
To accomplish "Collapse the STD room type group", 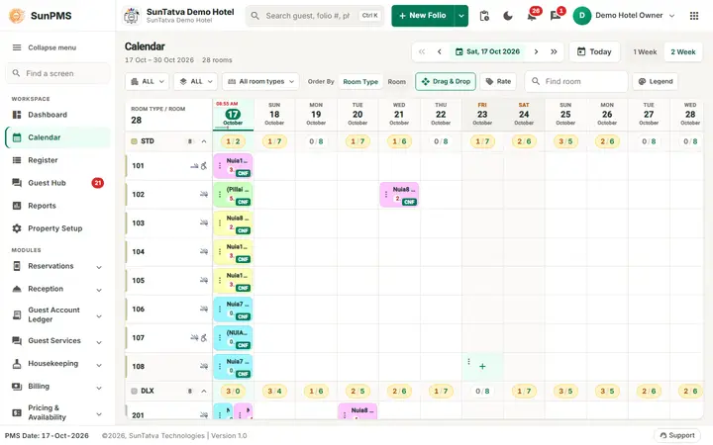I will pos(204,141).
